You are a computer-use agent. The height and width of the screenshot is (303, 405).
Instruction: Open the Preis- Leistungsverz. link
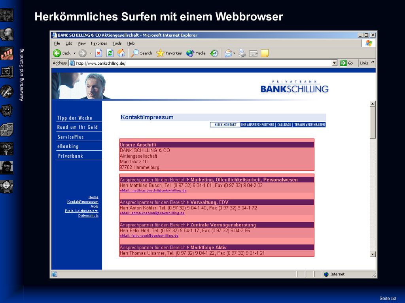coord(81,211)
